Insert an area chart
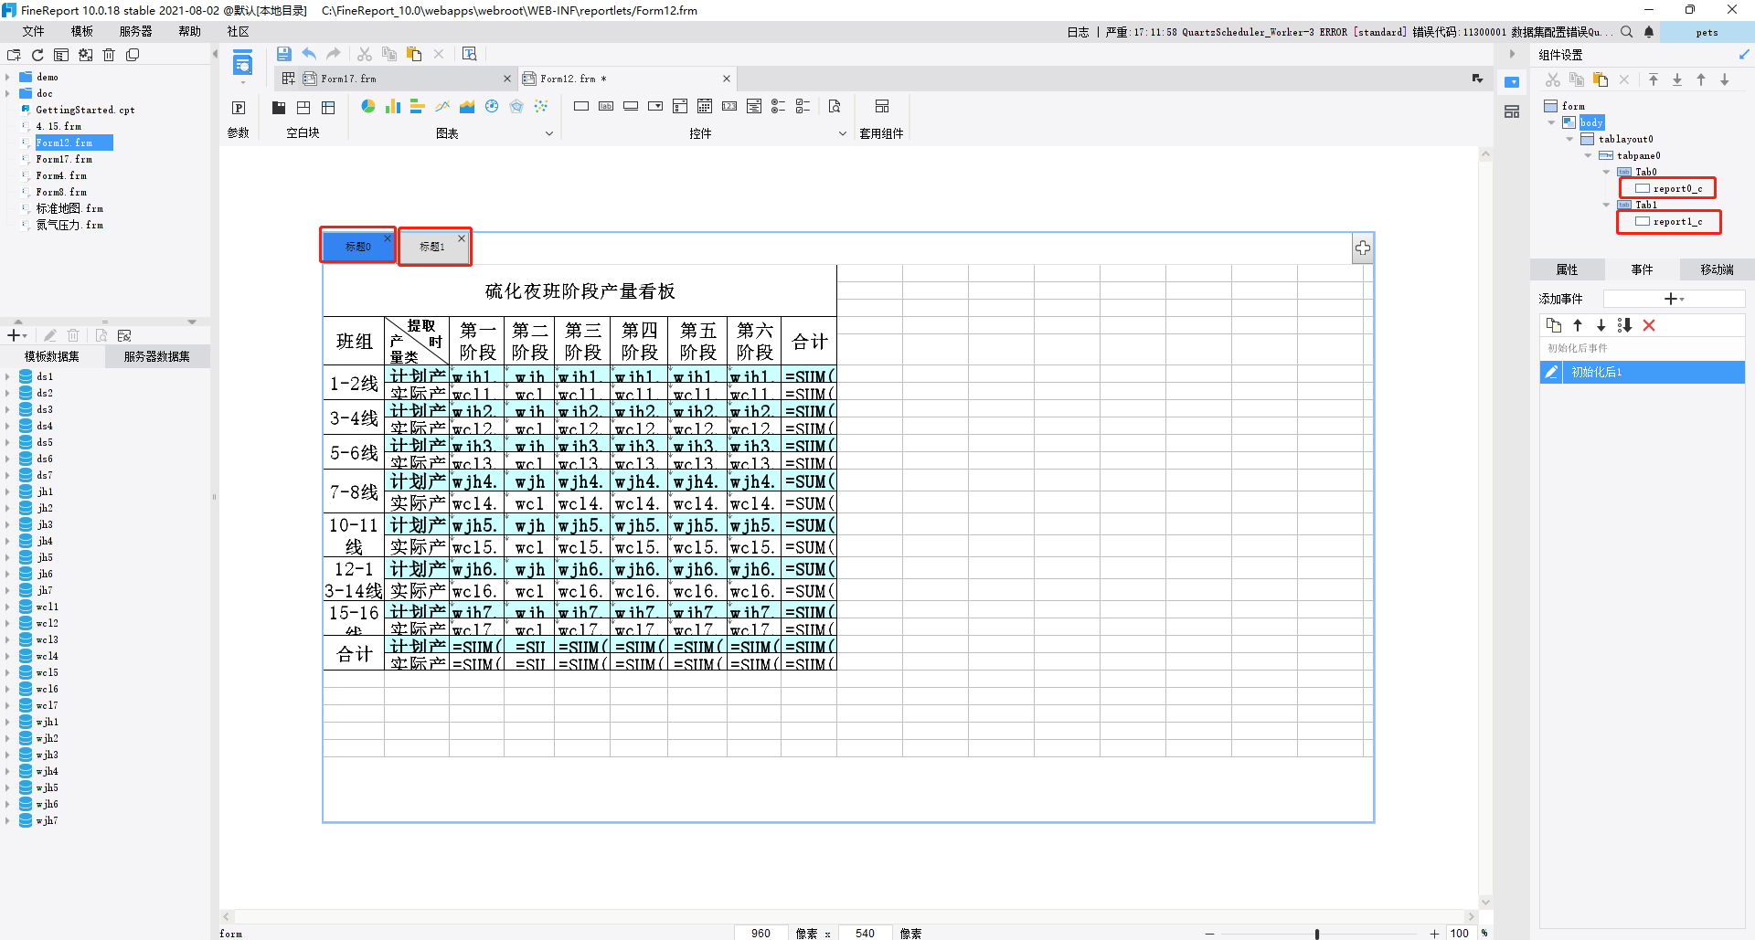This screenshot has height=940, width=1755. pyautogui.click(x=467, y=106)
